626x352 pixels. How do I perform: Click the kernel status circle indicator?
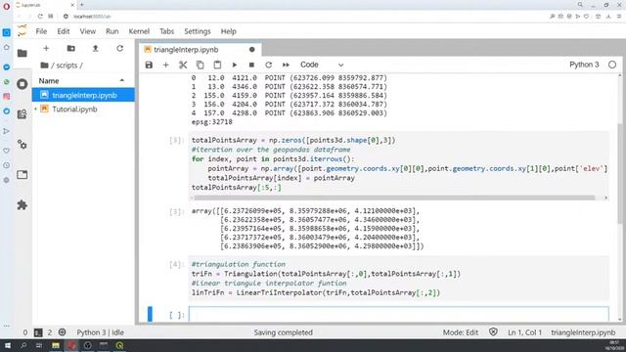[612, 65]
